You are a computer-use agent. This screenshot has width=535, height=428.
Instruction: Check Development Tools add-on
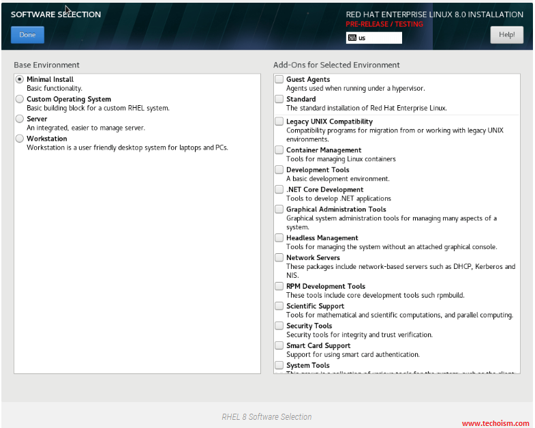tap(279, 170)
